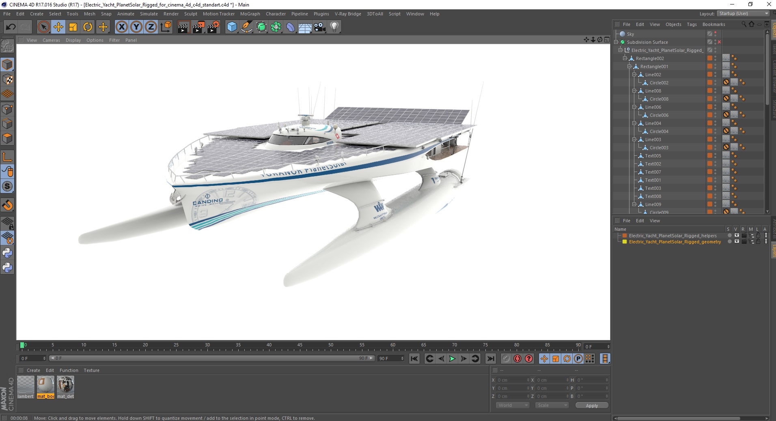
Task: Click the Undo arrow icon
Action: pos(11,27)
